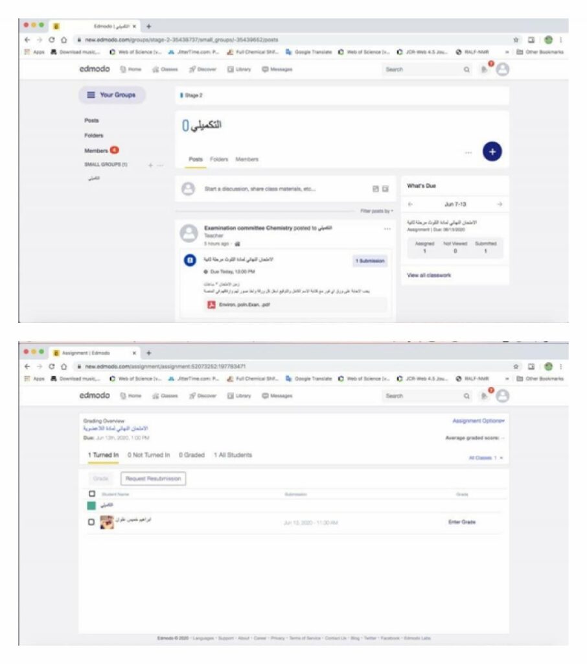
Task: Select the Folders tab under the group title
Action: pos(218,159)
